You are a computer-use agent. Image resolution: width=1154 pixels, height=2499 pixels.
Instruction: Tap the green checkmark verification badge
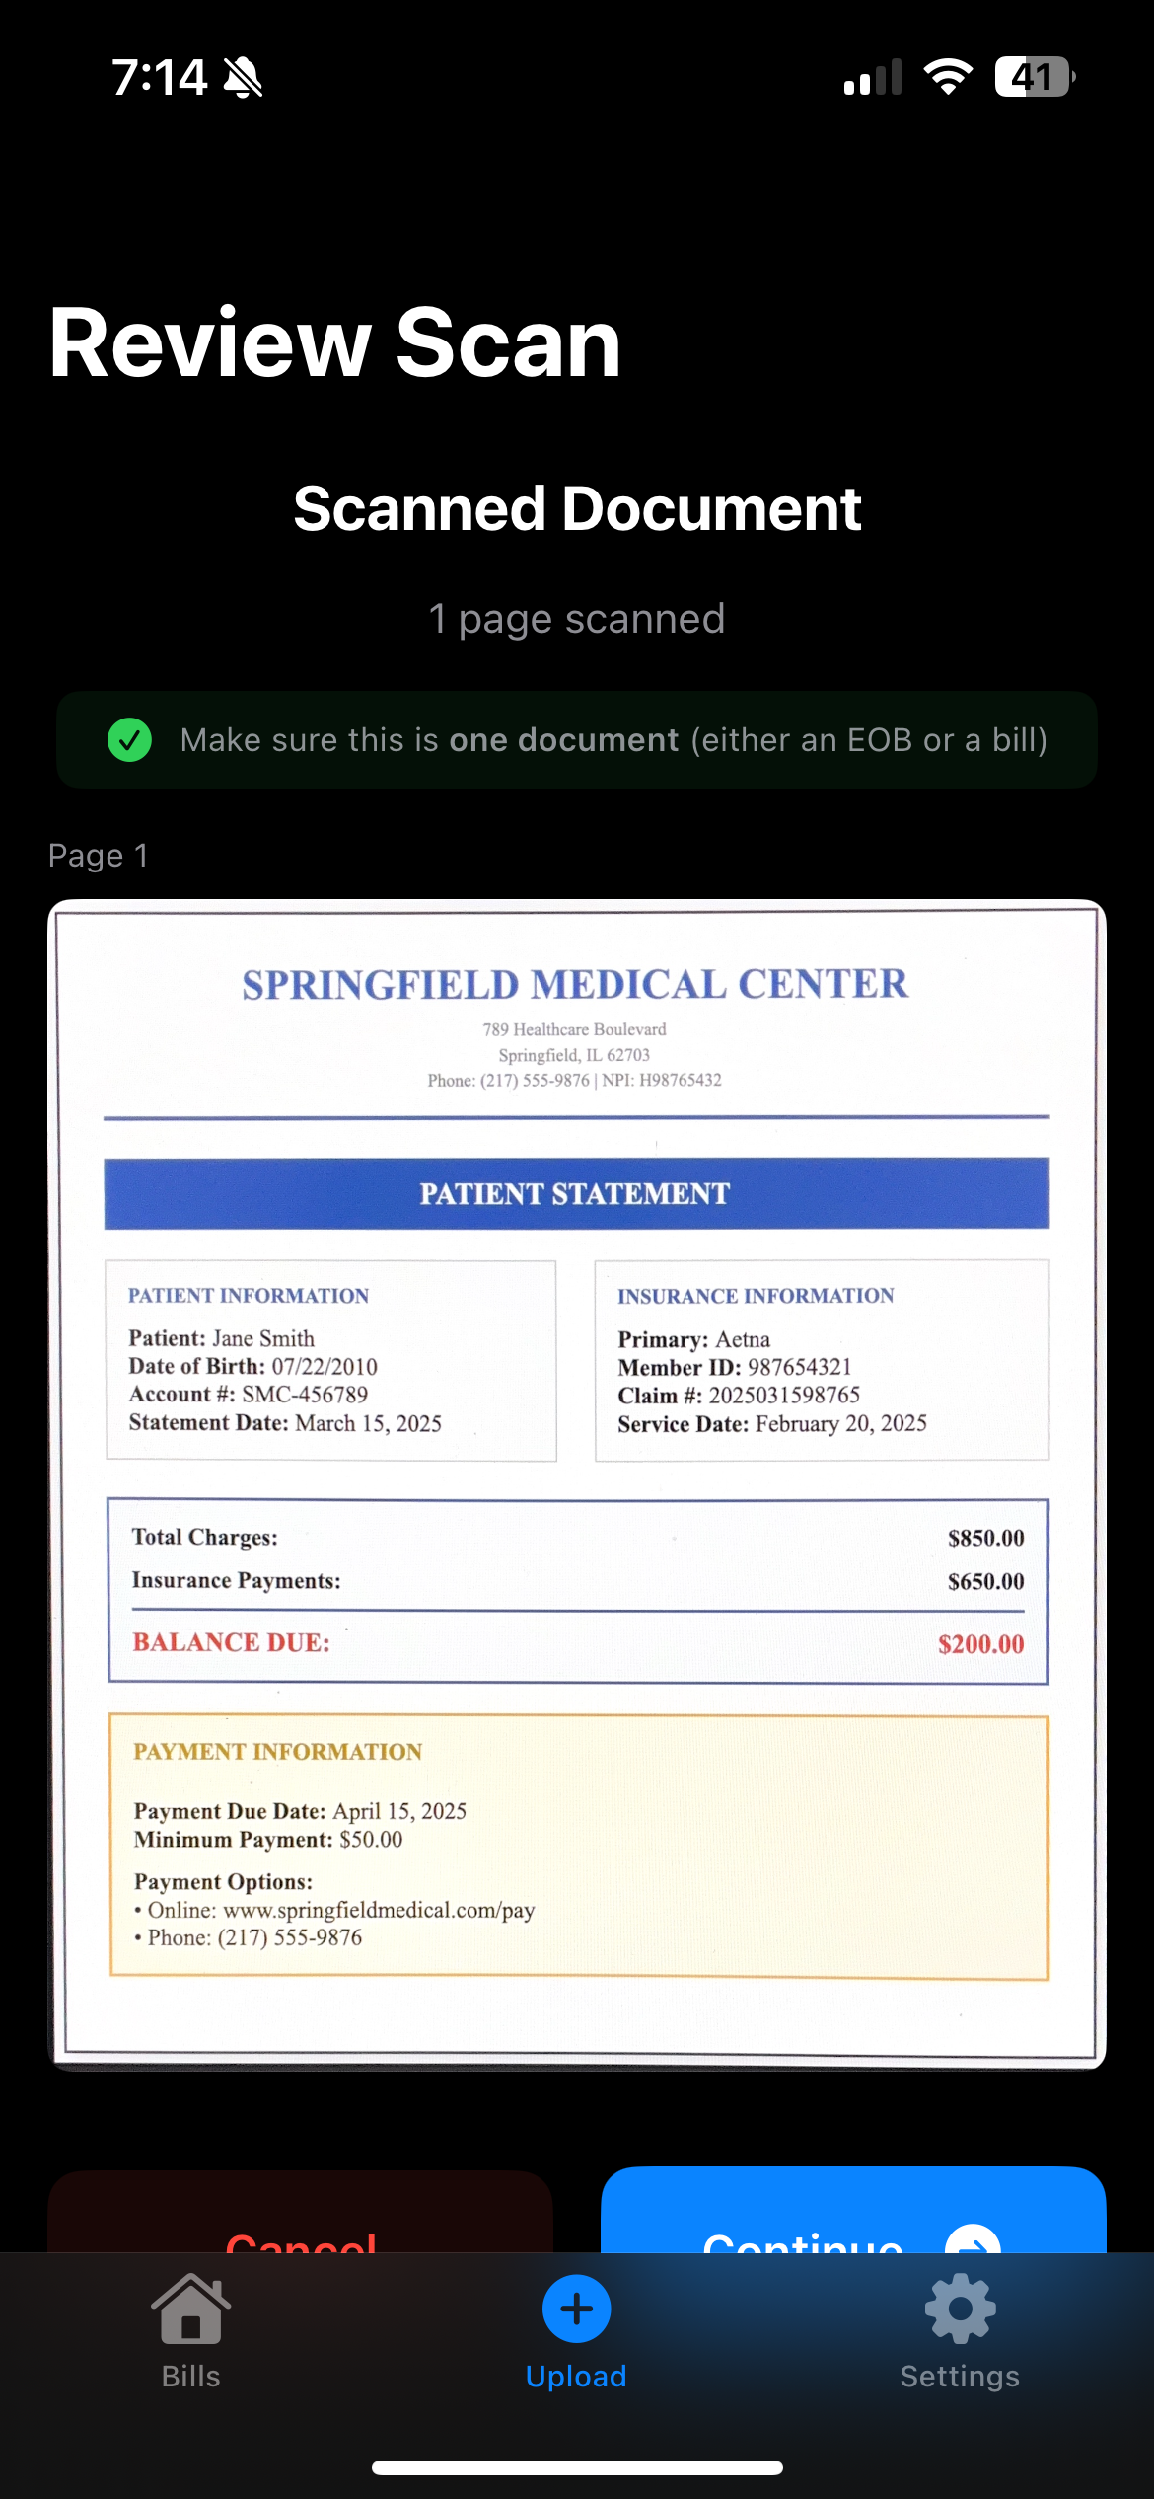click(x=130, y=739)
